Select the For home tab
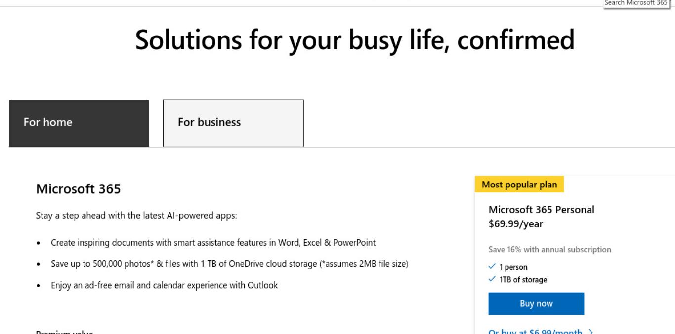 [79, 123]
